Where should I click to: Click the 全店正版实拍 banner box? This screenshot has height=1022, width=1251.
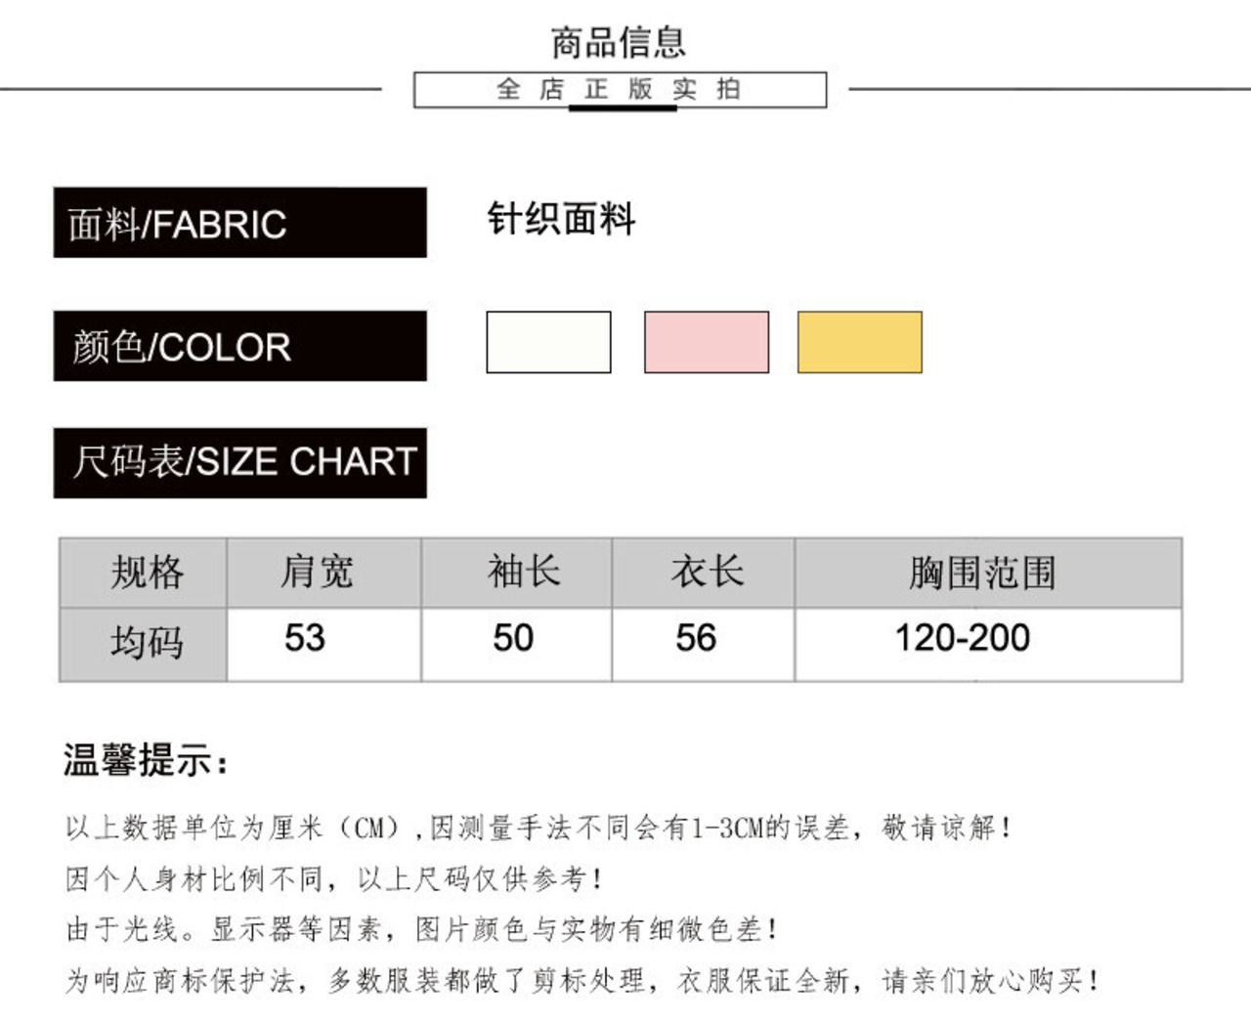click(x=620, y=89)
